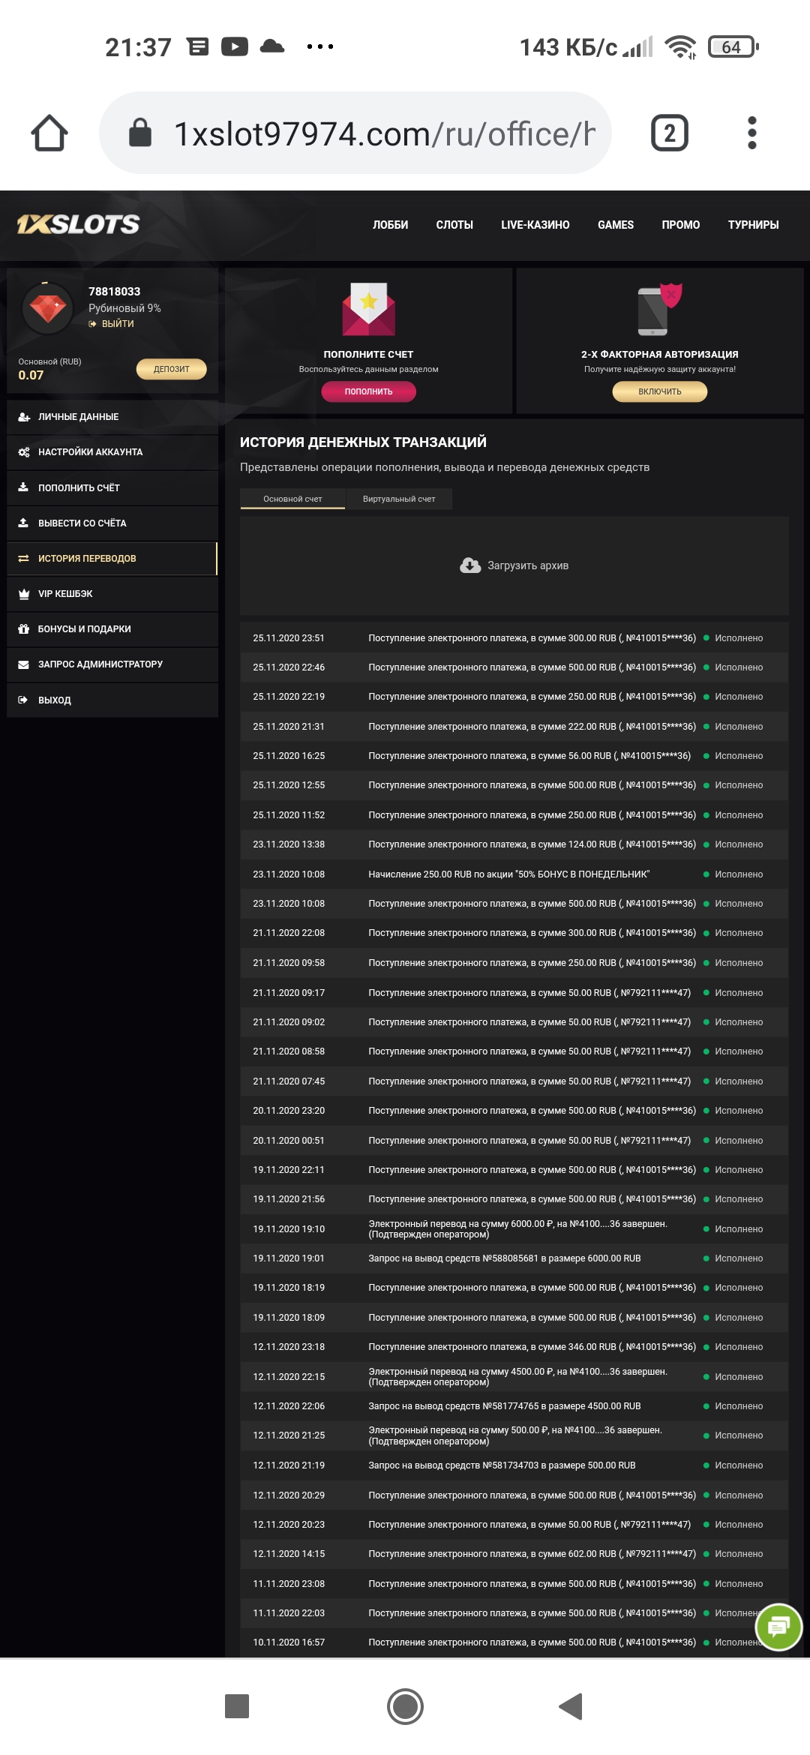Image resolution: width=810 pixels, height=1755 pixels.
Task: Click the gears icon beside НАСТРОЙКИ АККАУНТА
Action: tap(24, 452)
